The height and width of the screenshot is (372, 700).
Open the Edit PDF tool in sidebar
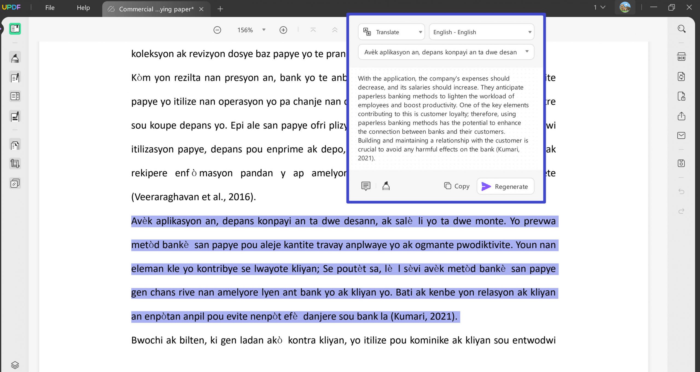click(x=15, y=78)
